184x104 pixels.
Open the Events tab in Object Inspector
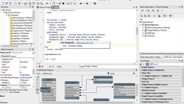click(13, 56)
